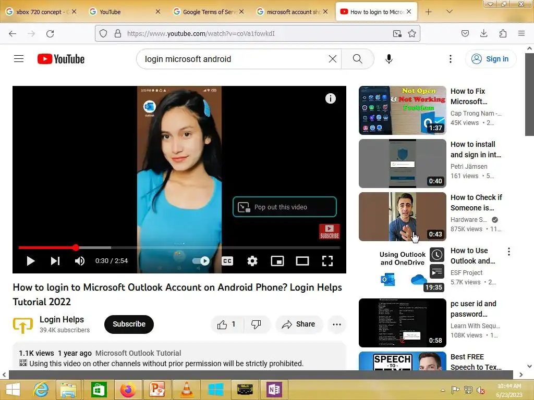This screenshot has width=534, height=400.
Task: Open How to install and sign in video
Action: [x=403, y=163]
